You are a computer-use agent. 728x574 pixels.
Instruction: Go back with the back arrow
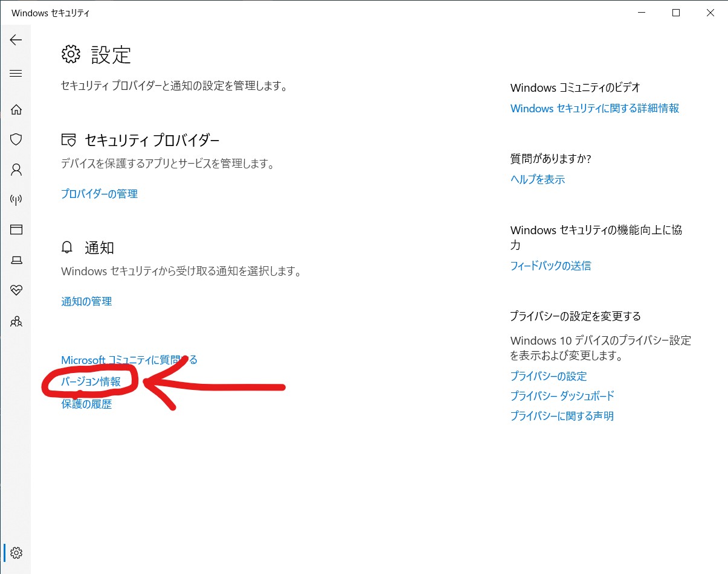tap(16, 40)
